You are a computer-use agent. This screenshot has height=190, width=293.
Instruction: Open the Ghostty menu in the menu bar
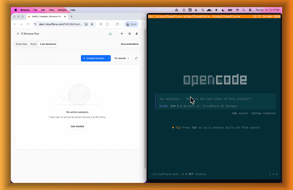coord(25,10)
